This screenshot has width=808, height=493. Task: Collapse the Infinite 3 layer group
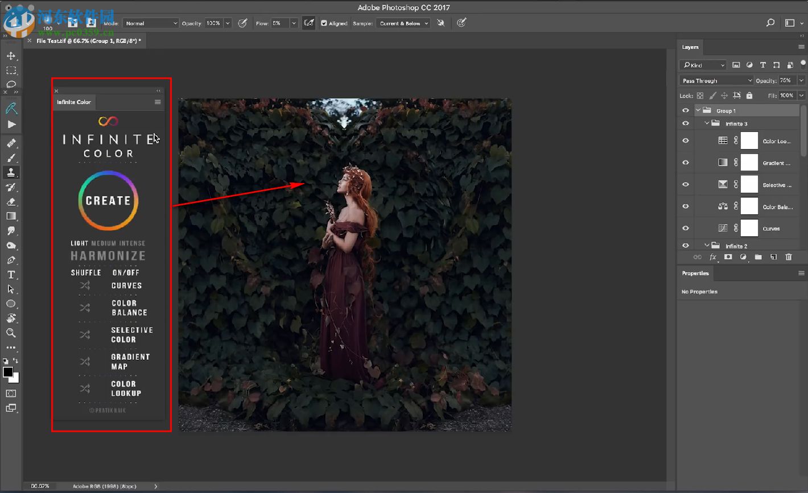coord(707,123)
